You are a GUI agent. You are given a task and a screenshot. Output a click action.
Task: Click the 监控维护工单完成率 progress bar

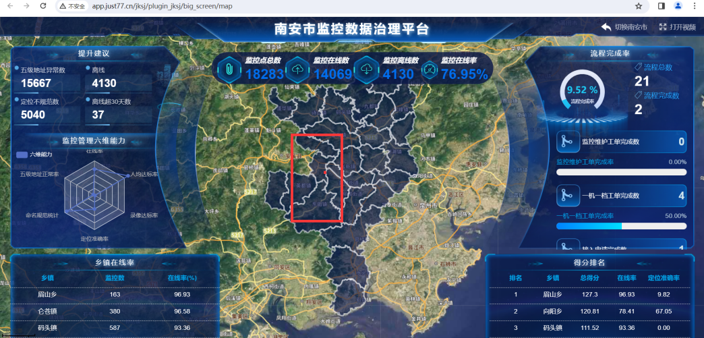coord(621,171)
